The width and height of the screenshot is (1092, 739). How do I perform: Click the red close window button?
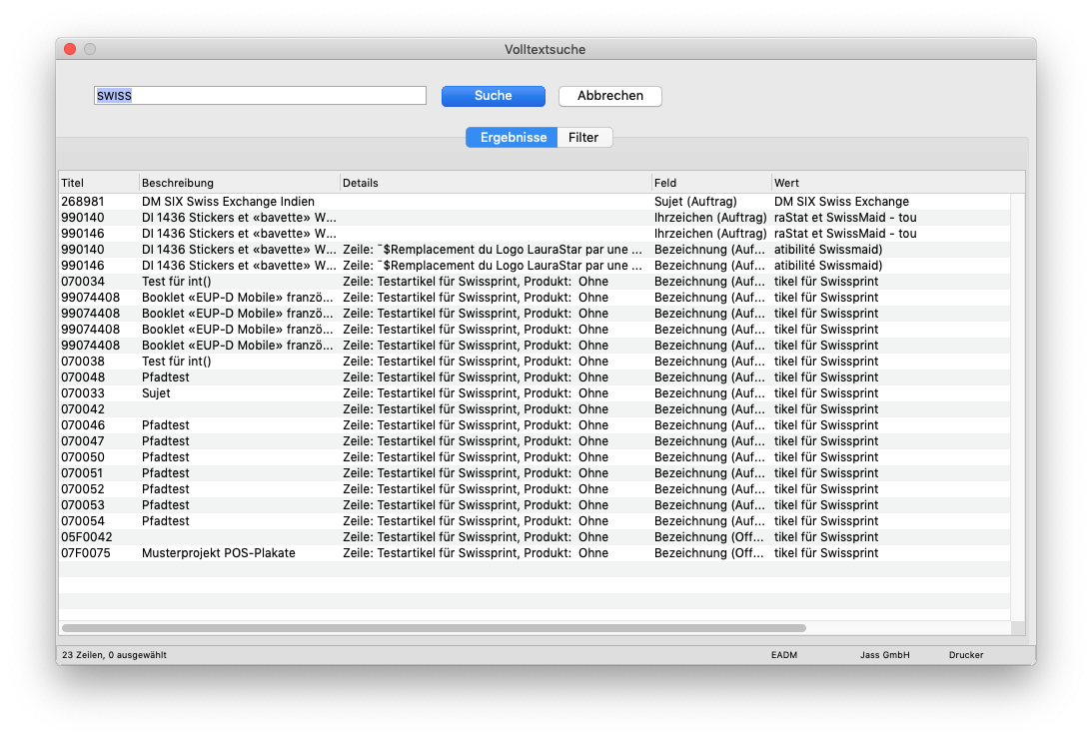pos(70,49)
